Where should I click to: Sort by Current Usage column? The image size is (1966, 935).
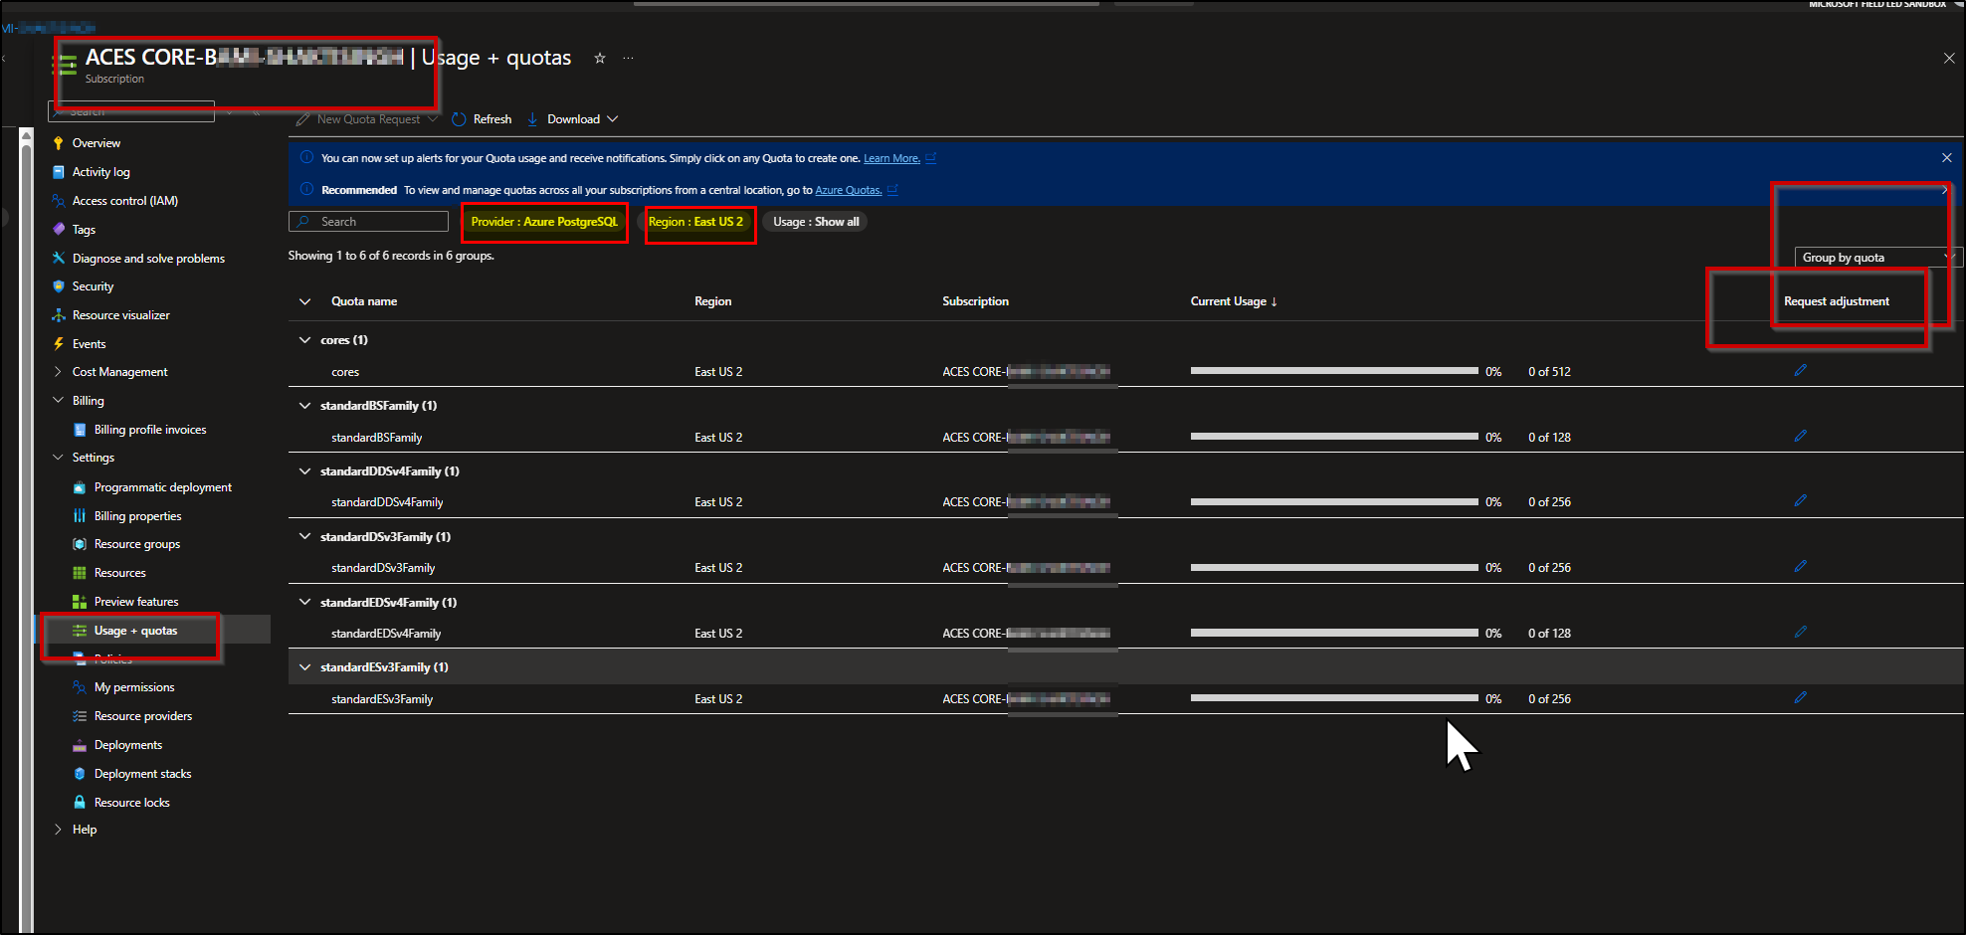(x=1234, y=301)
